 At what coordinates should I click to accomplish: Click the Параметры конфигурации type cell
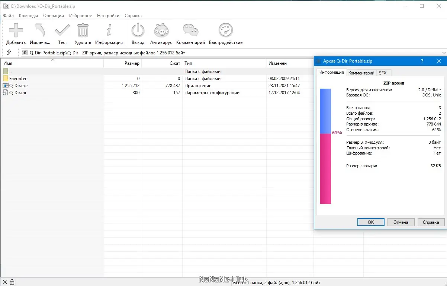point(212,93)
